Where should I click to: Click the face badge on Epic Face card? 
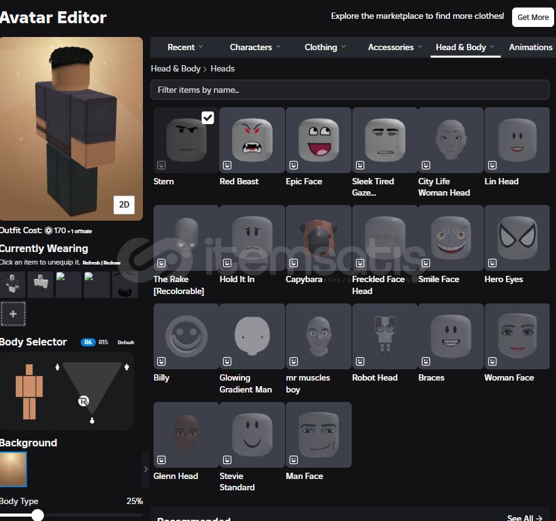293,166
